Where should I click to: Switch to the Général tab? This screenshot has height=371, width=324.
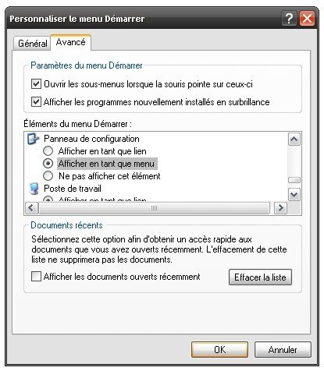(32, 43)
